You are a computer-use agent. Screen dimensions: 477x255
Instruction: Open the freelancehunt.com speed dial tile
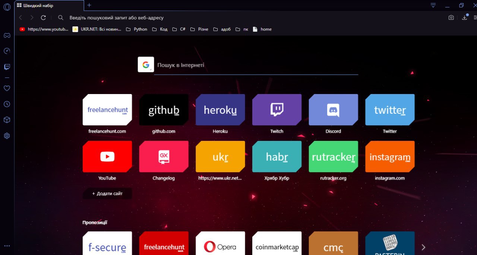pyautogui.click(x=107, y=110)
